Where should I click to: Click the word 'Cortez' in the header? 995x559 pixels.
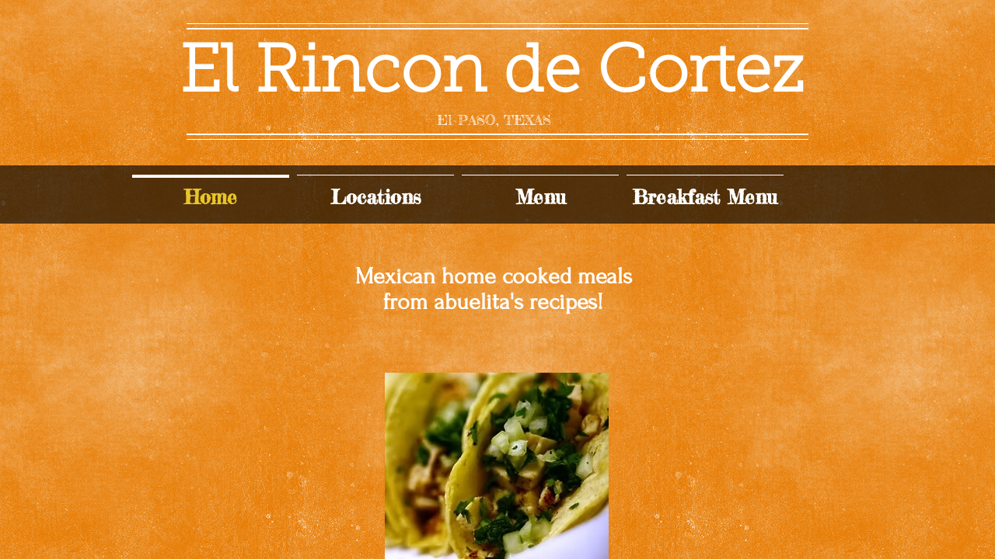(701, 68)
